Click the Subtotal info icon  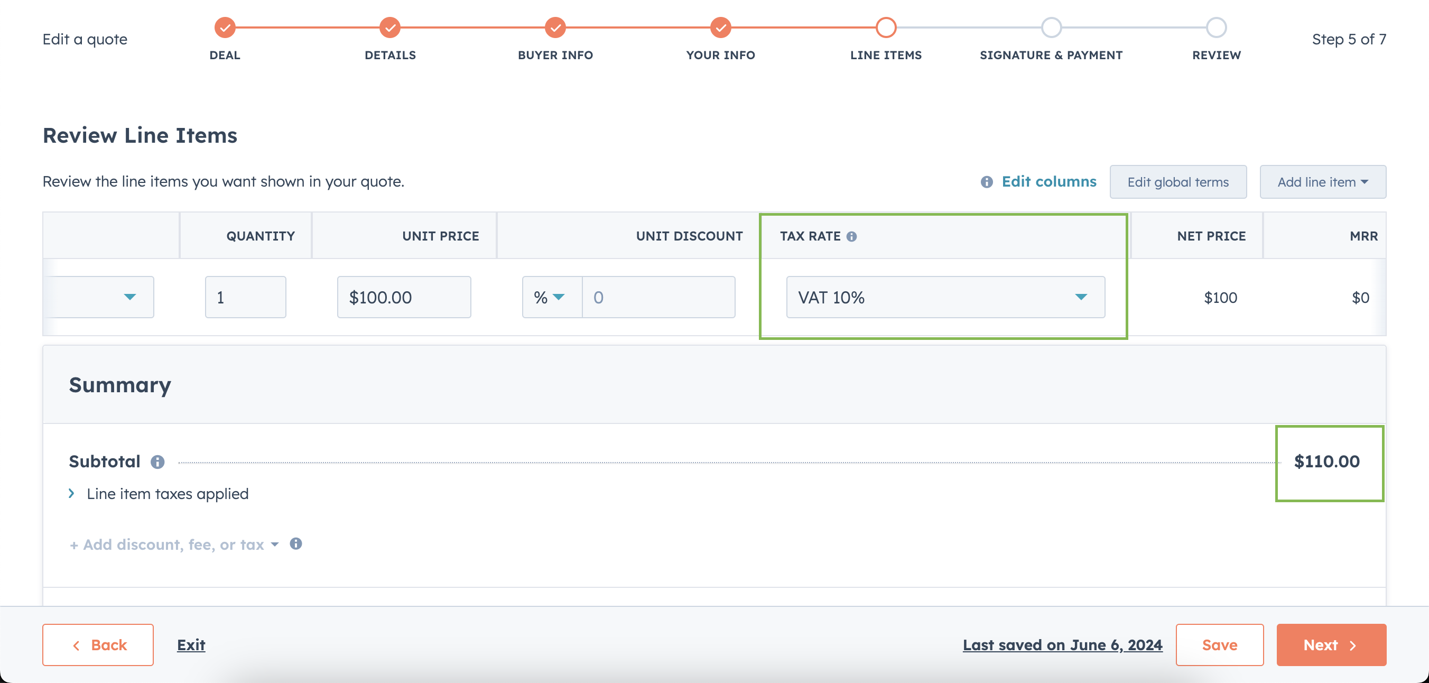pyautogui.click(x=157, y=462)
